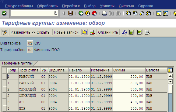The height and width of the screenshot is (112, 176).
Task: Click Развернуть <> Скрыть button
Action: click(x=30, y=32)
